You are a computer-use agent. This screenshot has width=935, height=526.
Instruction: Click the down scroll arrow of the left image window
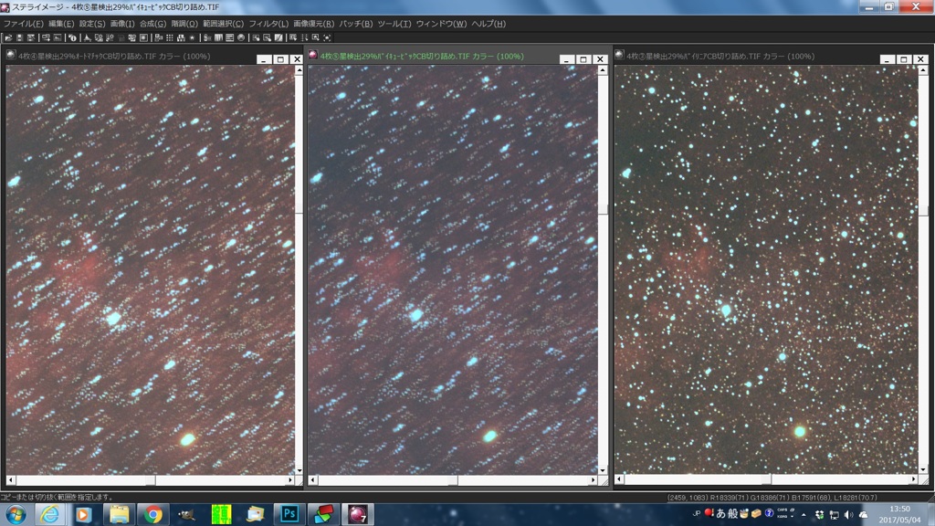pos(298,470)
